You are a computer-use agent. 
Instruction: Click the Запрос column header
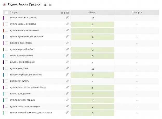pyautogui.click(x=14, y=13)
